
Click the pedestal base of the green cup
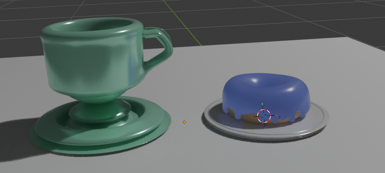[x=100, y=111]
